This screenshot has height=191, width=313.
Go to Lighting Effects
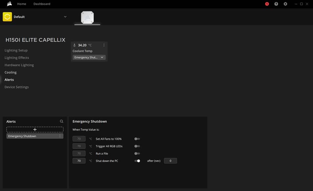(17, 58)
